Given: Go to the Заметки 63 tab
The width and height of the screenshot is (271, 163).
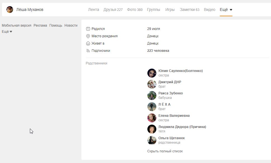Looking at the screenshot, I should (x=190, y=10).
